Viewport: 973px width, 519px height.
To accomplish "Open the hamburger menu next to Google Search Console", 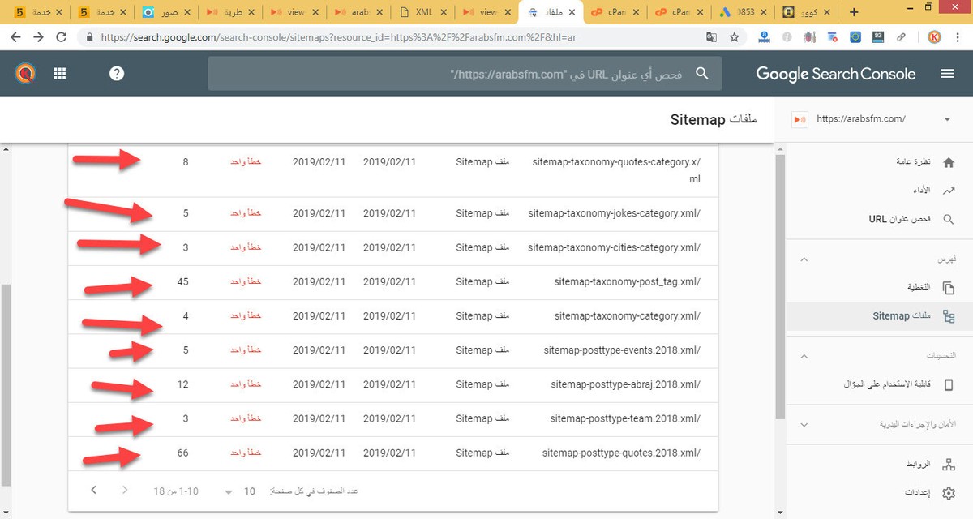I will [947, 74].
